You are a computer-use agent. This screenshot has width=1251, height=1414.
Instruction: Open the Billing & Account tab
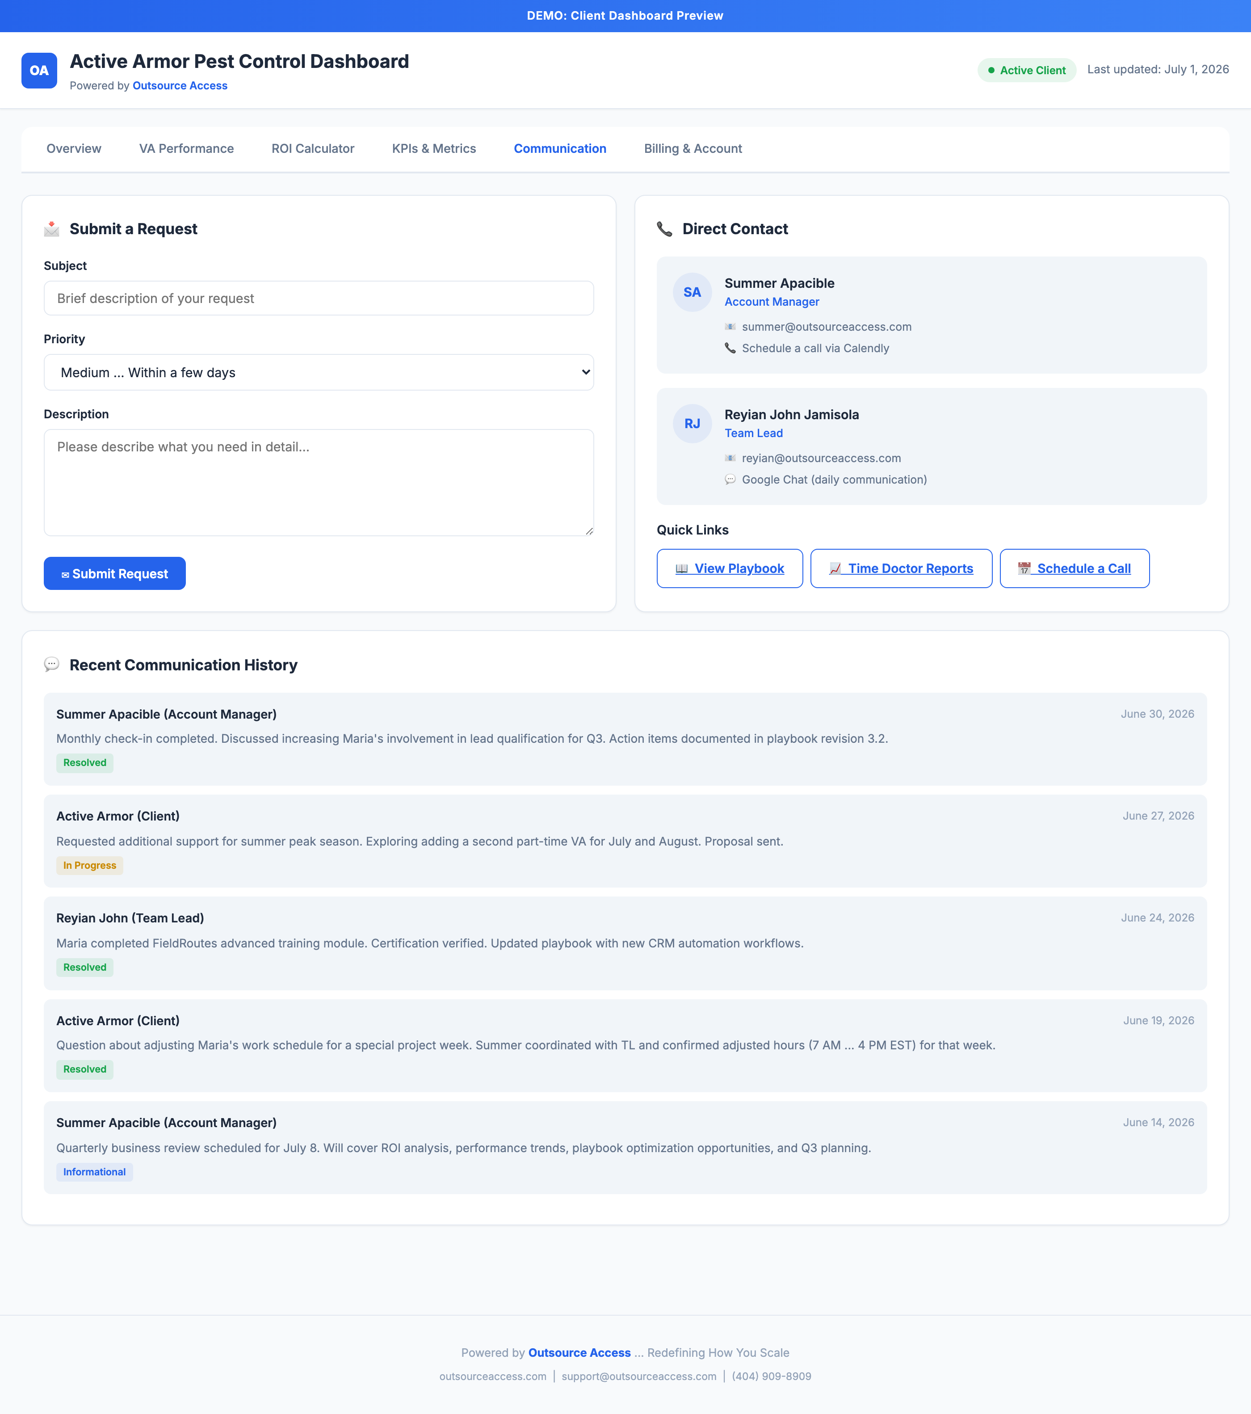tap(693, 149)
